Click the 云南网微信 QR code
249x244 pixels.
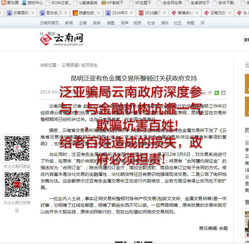[17, 148]
